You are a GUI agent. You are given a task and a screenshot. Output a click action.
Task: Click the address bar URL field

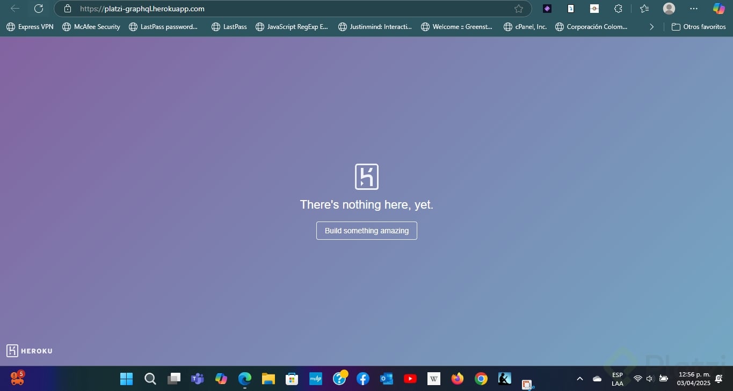[293, 9]
